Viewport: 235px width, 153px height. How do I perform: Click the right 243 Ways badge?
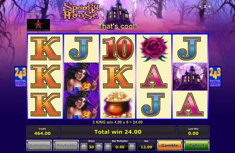tap(215, 77)
